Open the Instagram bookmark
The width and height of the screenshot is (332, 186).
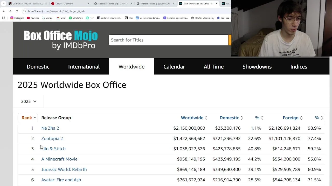[x=17, y=18]
